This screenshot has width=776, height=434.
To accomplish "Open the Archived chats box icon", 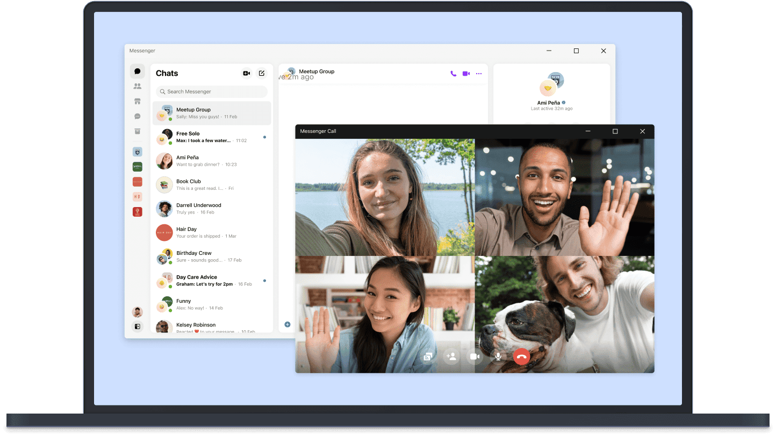I will [x=137, y=131].
